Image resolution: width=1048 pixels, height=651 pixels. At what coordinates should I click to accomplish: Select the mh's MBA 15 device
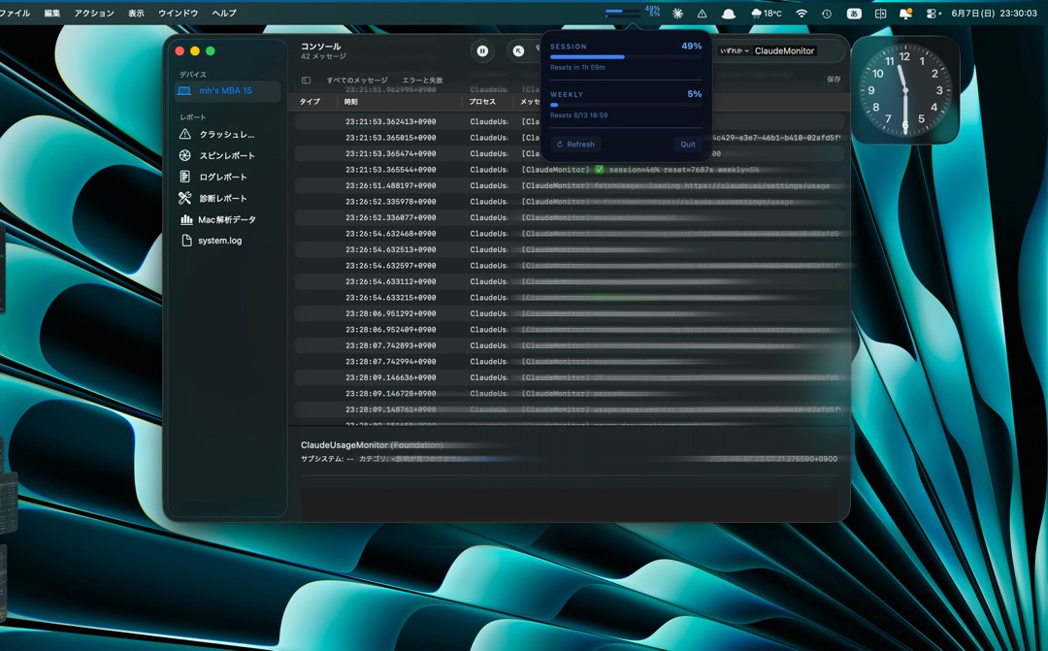227,91
